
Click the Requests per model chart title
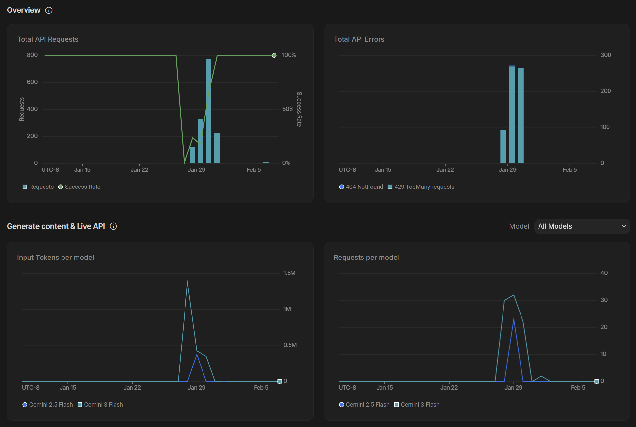[366, 258]
